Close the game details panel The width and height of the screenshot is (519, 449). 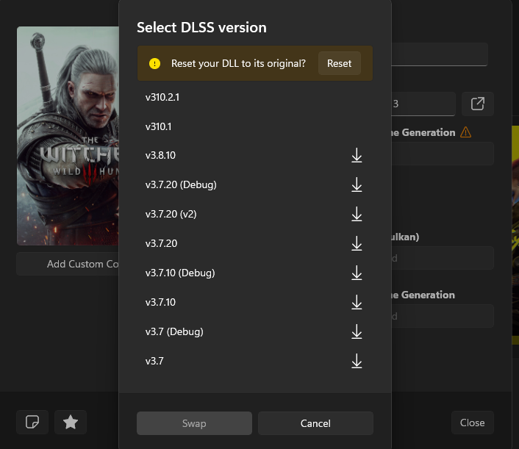[x=472, y=423]
